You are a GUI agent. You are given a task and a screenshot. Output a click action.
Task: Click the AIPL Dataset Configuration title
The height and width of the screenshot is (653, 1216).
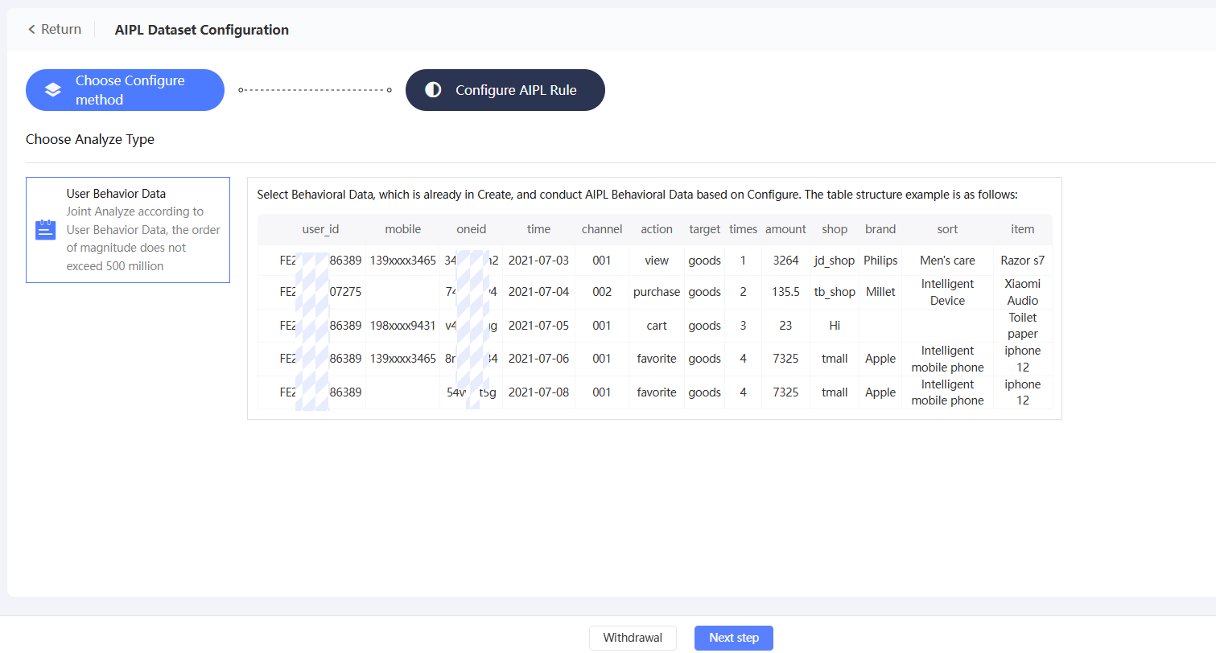[202, 30]
